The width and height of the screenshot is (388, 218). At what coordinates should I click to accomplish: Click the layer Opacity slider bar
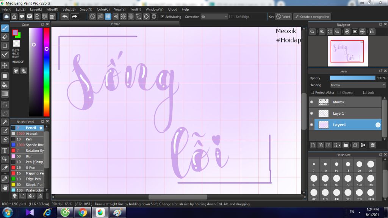pyautogui.click(x=352, y=78)
